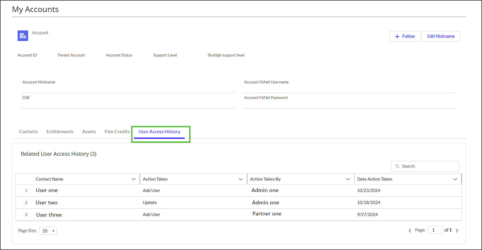The width and height of the screenshot is (482, 250).
Task: Click the Follow button
Action: (x=405, y=36)
